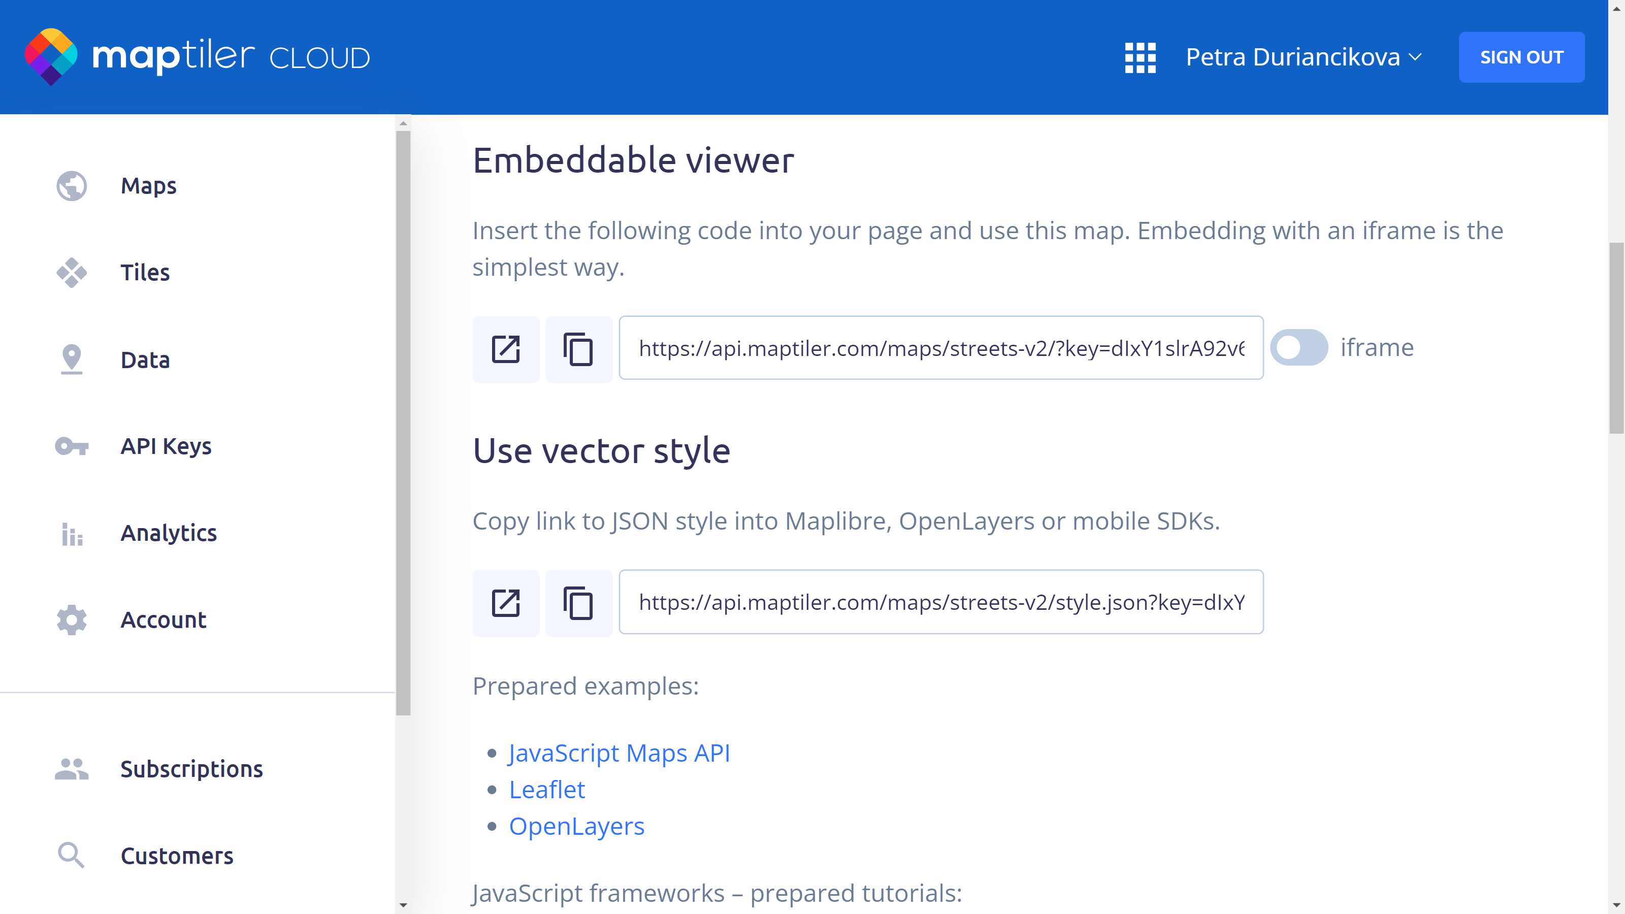Go to the Data section
This screenshot has width=1625, height=914.
pyautogui.click(x=145, y=360)
